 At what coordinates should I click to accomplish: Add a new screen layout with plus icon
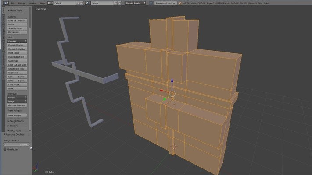point(78,3)
